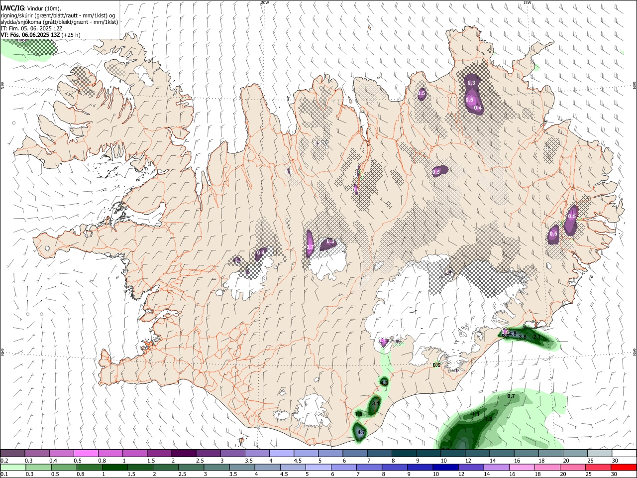The image size is (637, 478).
Task: Select the bright red swatch at rain value 30
Action: tap(623, 467)
